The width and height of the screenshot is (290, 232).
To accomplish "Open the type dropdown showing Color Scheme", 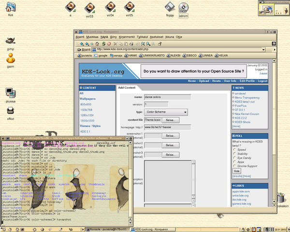I will [x=166, y=112].
